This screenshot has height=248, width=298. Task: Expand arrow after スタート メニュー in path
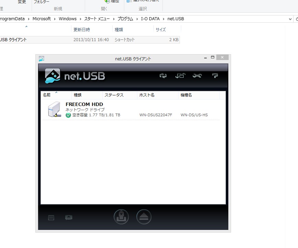pyautogui.click(x=114, y=19)
